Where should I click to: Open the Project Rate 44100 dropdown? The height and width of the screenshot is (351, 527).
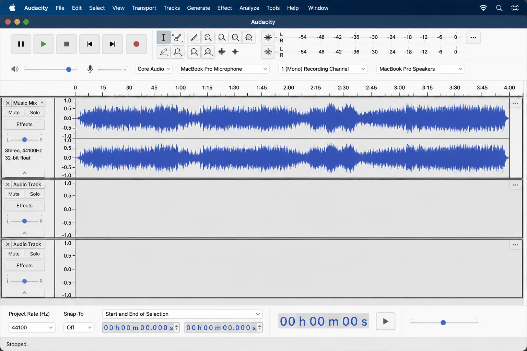click(x=32, y=327)
